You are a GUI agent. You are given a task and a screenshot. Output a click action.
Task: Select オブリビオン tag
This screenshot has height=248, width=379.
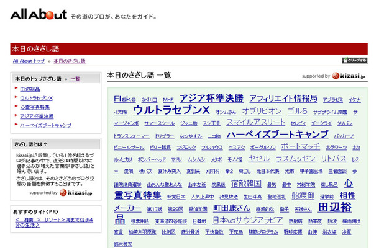point(262,111)
